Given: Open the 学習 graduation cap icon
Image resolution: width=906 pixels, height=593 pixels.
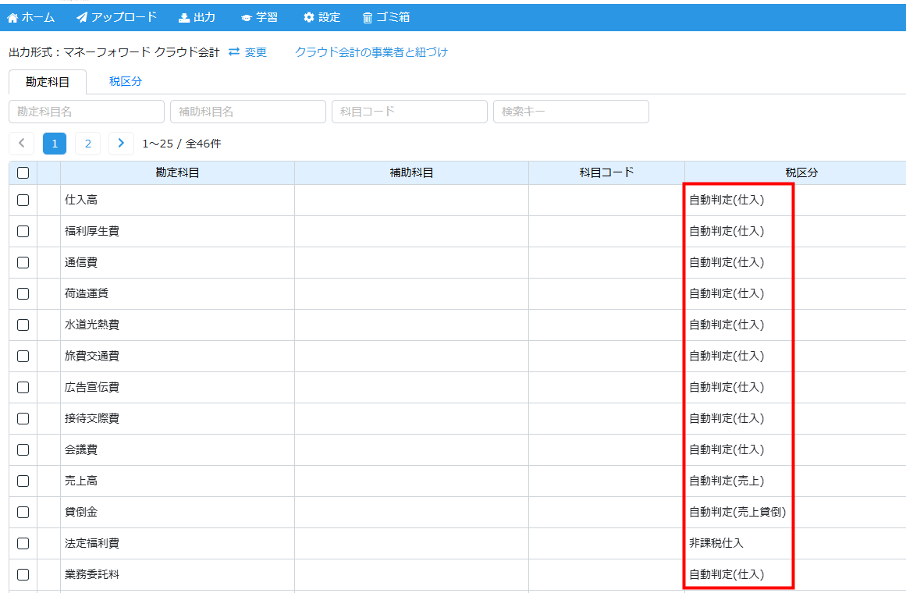Looking at the screenshot, I should pos(247,17).
